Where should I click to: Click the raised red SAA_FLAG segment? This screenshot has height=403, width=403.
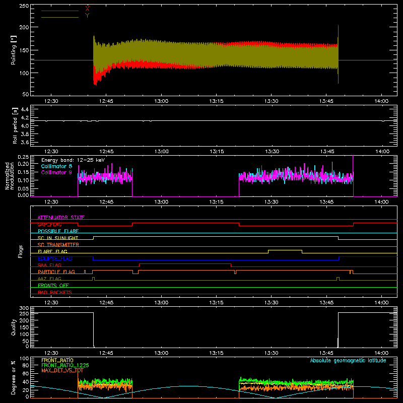click(185, 263)
